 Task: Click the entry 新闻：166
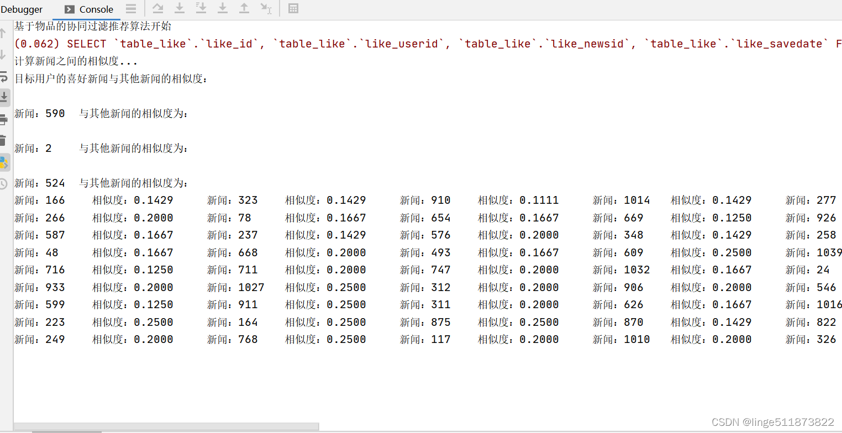(40, 200)
